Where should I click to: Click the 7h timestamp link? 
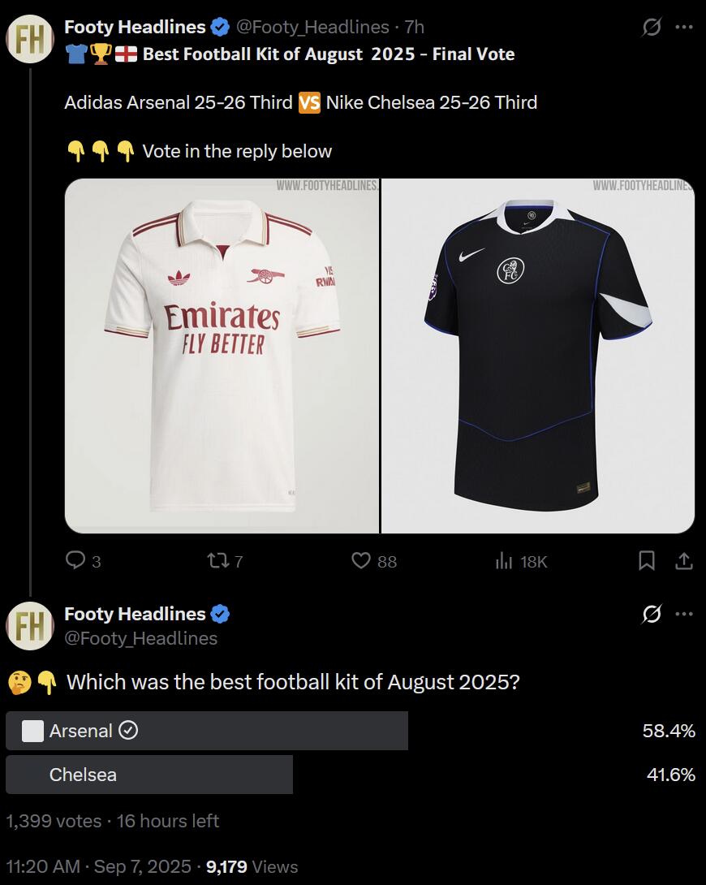pyautogui.click(x=414, y=28)
